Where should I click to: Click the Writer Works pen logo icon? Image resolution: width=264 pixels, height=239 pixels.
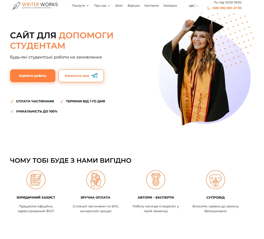coord(16,6)
